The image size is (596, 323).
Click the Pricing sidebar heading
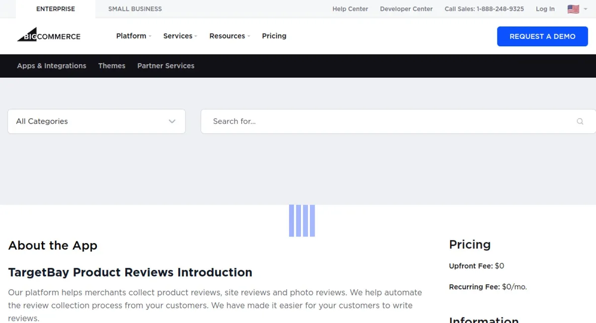(470, 244)
